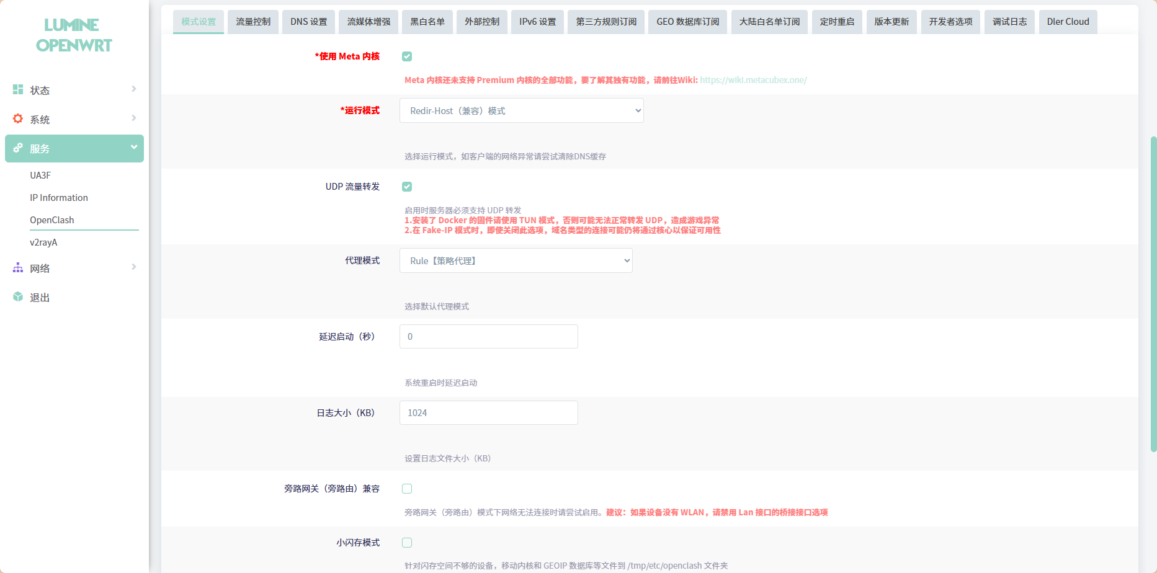
Task: Open the v2rayA service page
Action: [43, 242]
